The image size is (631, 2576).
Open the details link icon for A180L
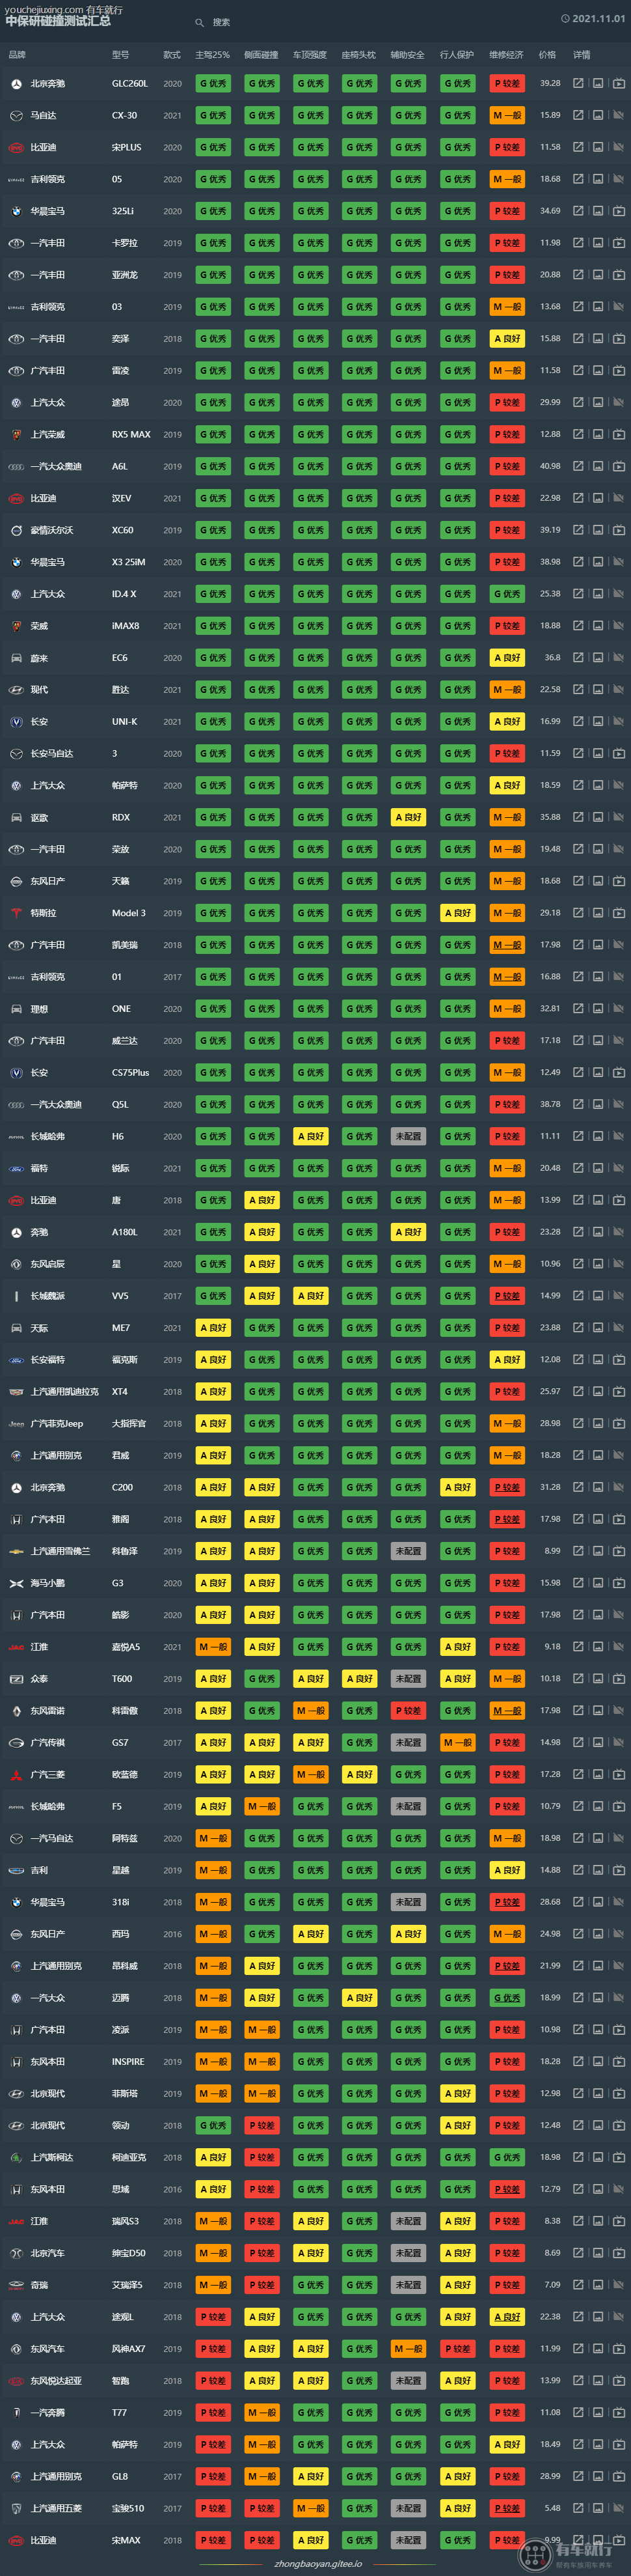[578, 1232]
